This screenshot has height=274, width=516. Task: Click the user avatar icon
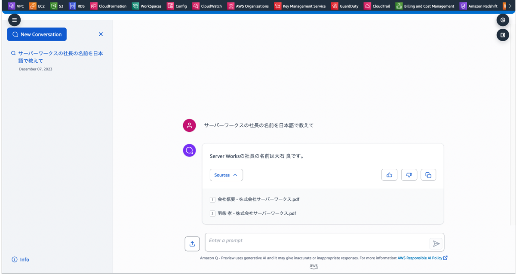click(189, 125)
